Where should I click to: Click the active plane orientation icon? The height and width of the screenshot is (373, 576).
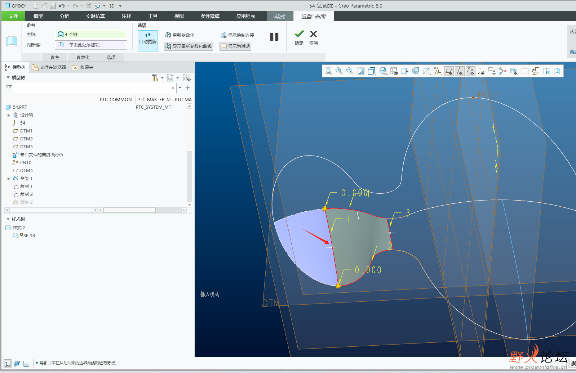coord(536,71)
